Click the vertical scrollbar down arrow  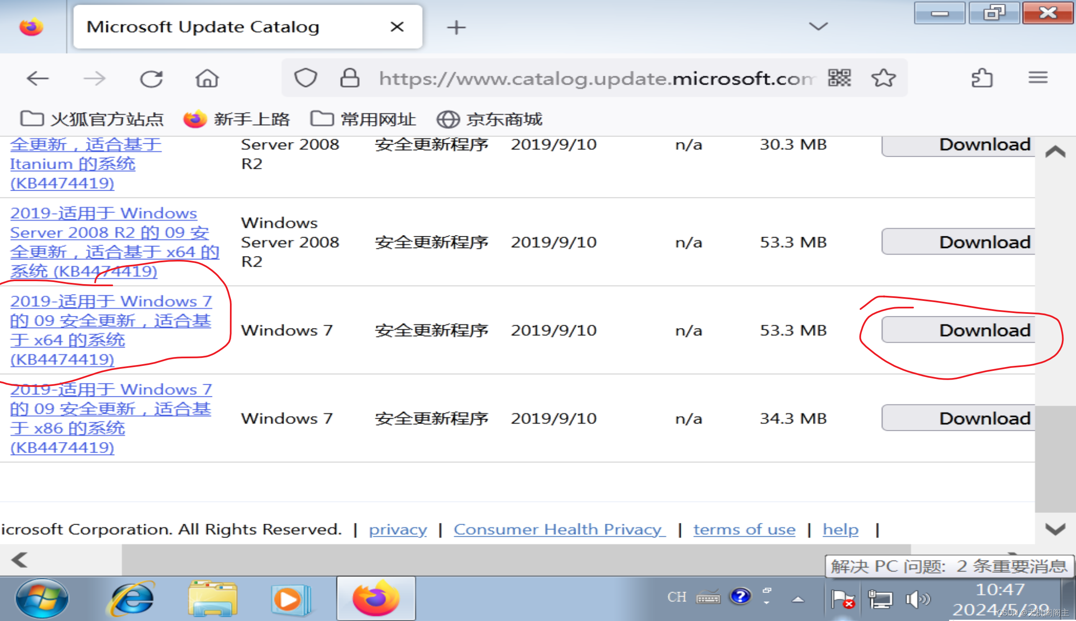[1055, 529]
